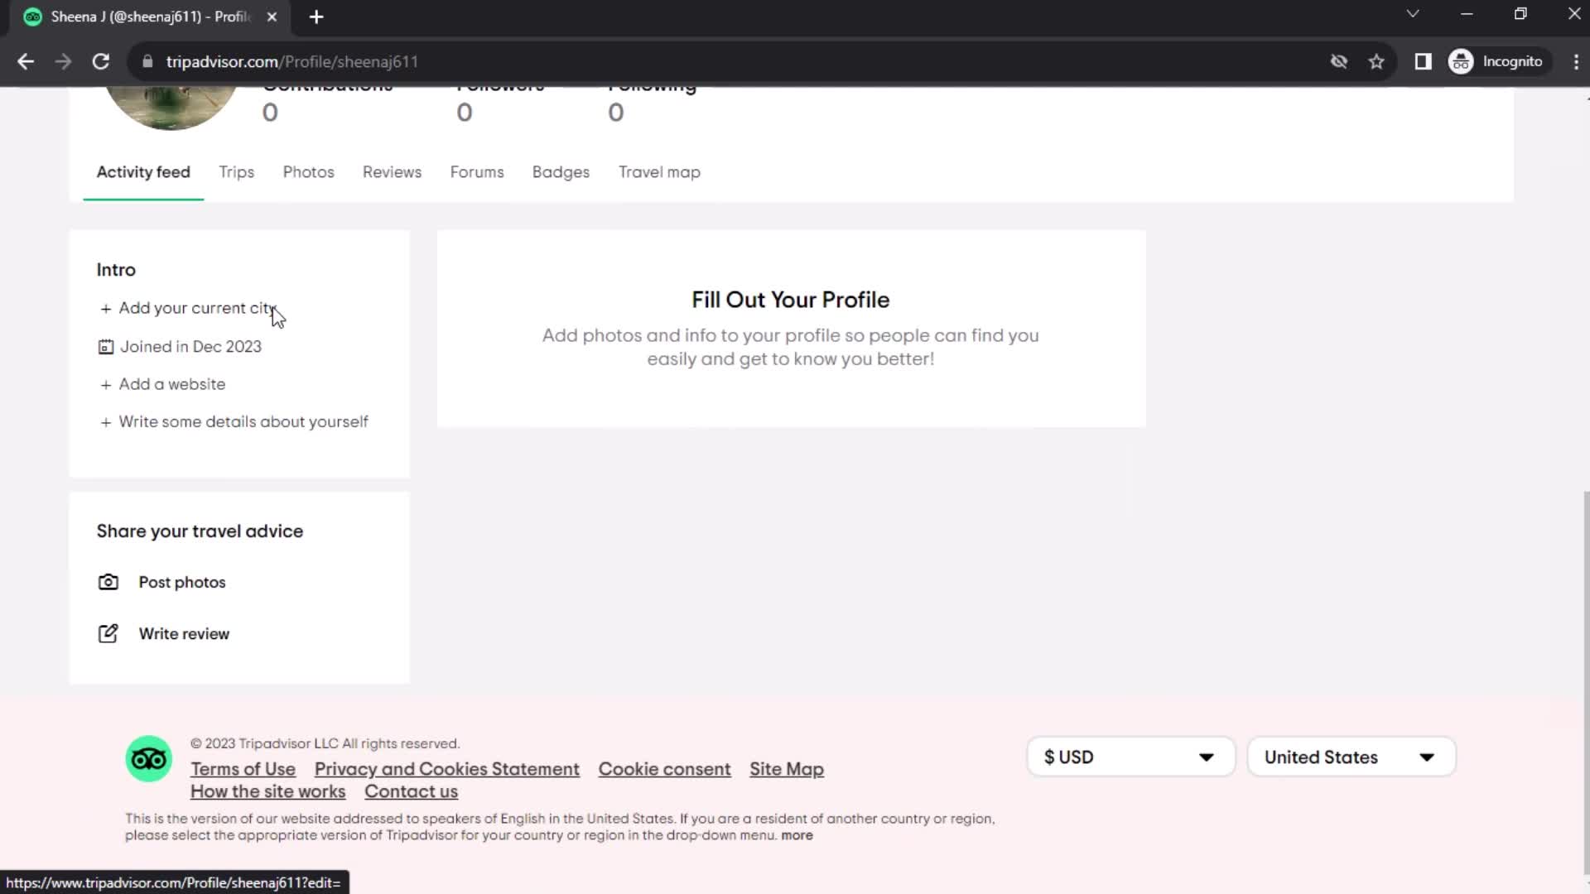Click the plus icon for about yourself
This screenshot has width=1590, height=894.
tap(105, 421)
